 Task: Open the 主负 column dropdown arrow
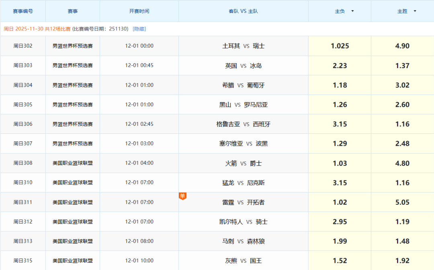click(x=352, y=11)
